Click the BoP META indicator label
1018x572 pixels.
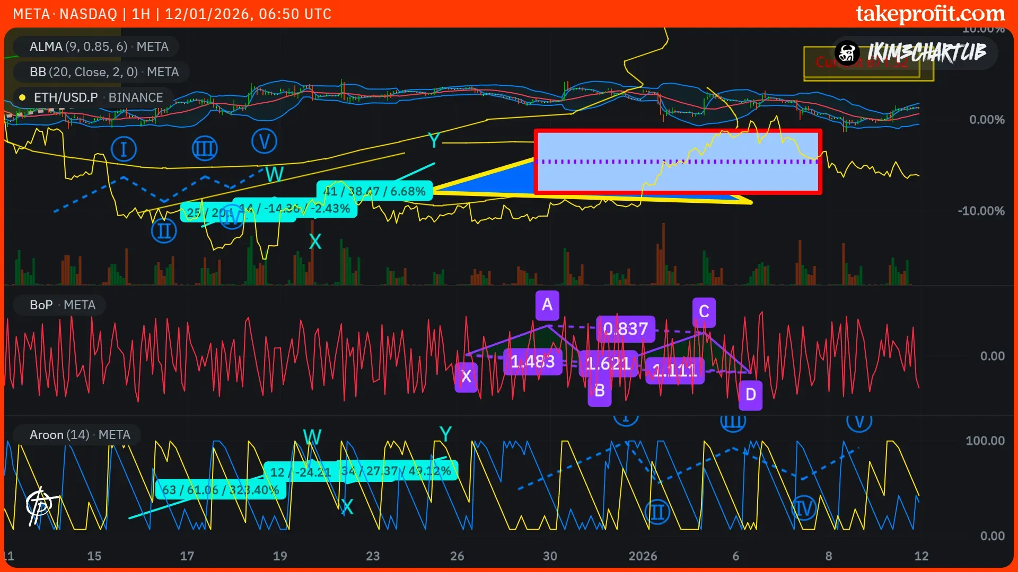(x=63, y=305)
